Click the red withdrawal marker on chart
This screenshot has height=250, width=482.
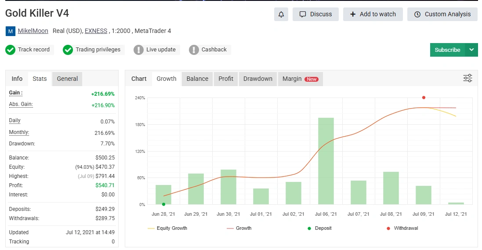pos(424,98)
